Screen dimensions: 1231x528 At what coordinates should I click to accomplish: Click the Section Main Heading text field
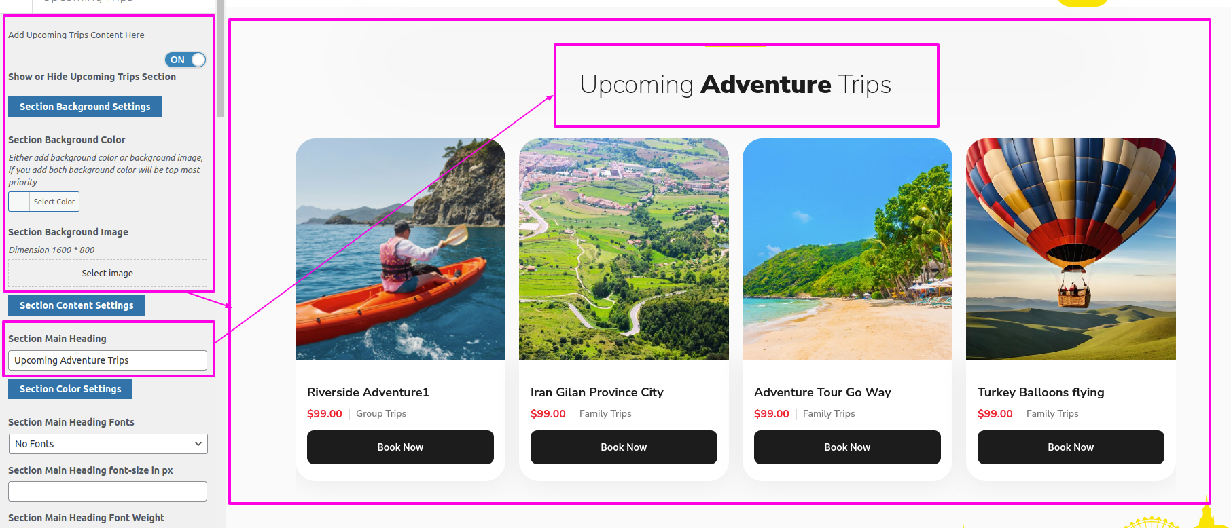(x=107, y=360)
